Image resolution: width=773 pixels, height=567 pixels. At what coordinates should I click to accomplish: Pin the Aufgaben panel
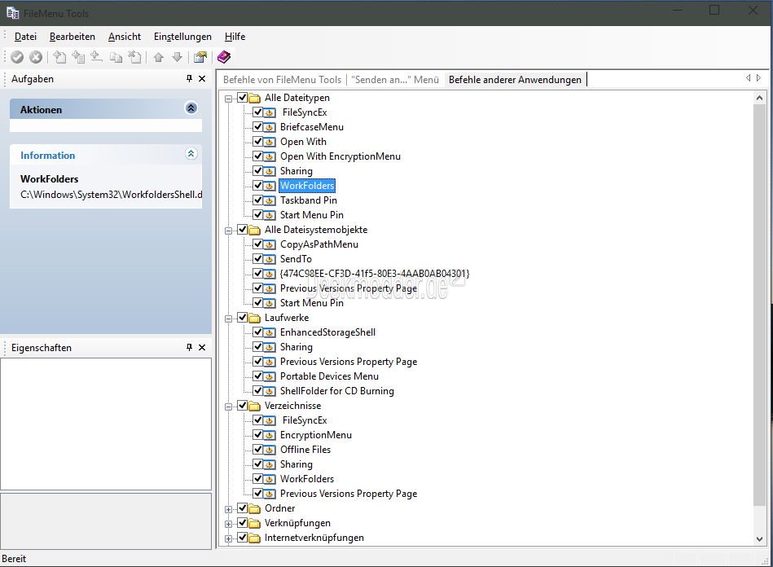(x=189, y=78)
